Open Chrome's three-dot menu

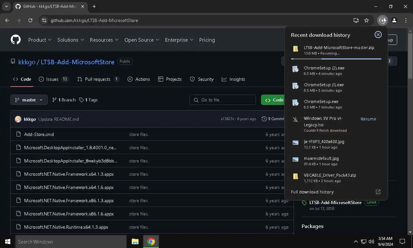(x=406, y=20)
